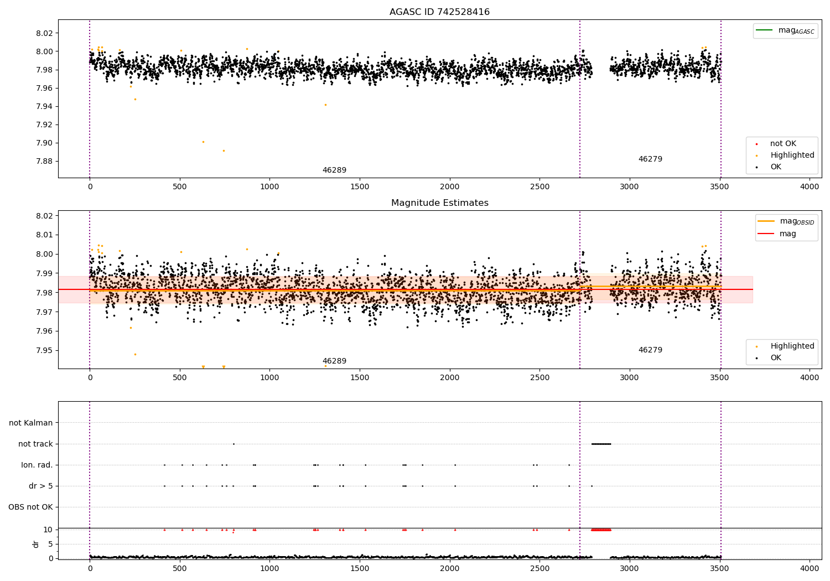Image resolution: width=830 pixels, height=581 pixels.
Task: Click the "46289" obsid label in top plot
Action: click(x=334, y=170)
